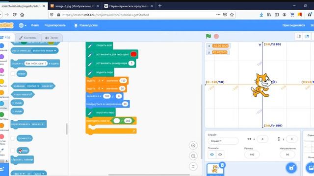The image size is (314, 176).
Task: Click the green color in касается цвета block
Action: (24, 43)
